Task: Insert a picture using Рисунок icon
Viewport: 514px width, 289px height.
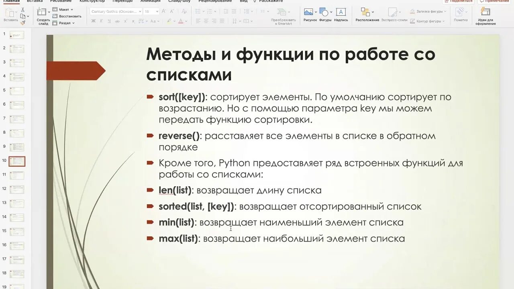Action: [x=308, y=12]
